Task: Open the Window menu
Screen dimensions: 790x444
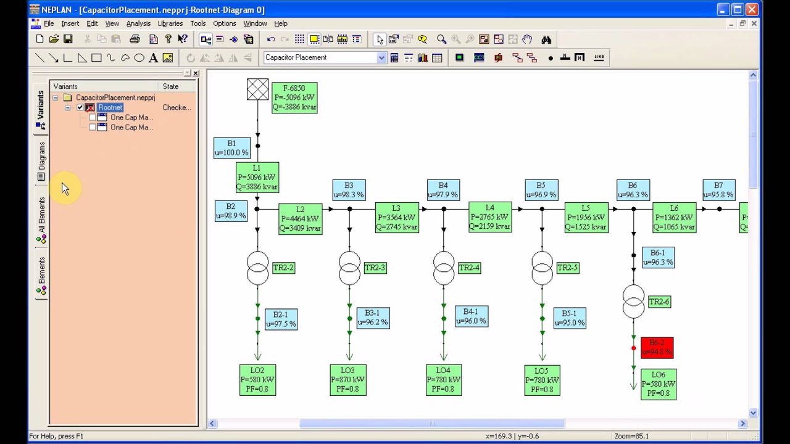Action: point(255,23)
